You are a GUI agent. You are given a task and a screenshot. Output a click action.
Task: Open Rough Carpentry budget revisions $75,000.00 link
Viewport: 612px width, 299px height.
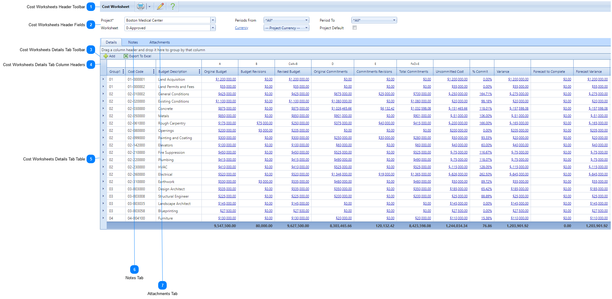[264, 123]
